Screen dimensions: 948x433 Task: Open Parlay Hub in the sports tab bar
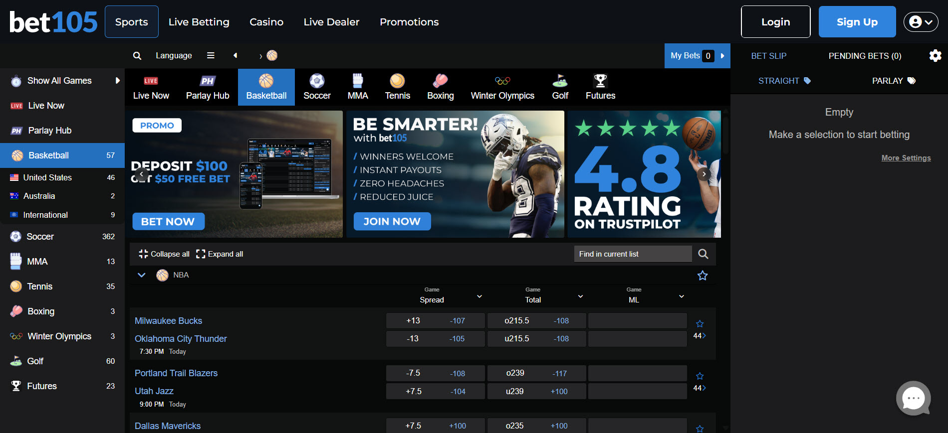(x=208, y=87)
